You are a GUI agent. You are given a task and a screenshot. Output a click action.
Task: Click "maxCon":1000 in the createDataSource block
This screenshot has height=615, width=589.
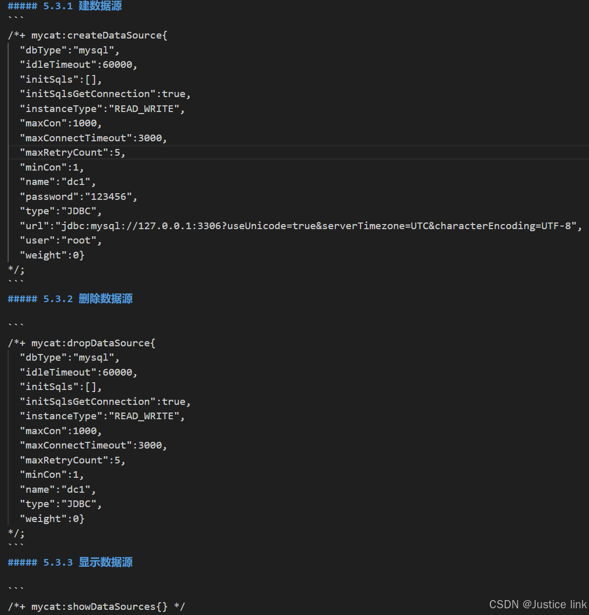pyautogui.click(x=61, y=123)
